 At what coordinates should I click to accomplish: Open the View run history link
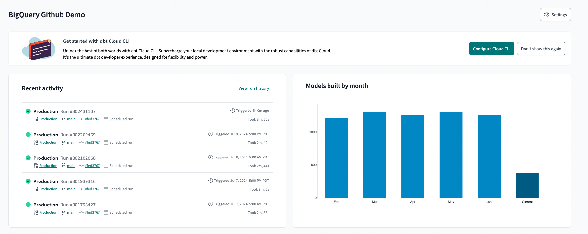coord(254,88)
